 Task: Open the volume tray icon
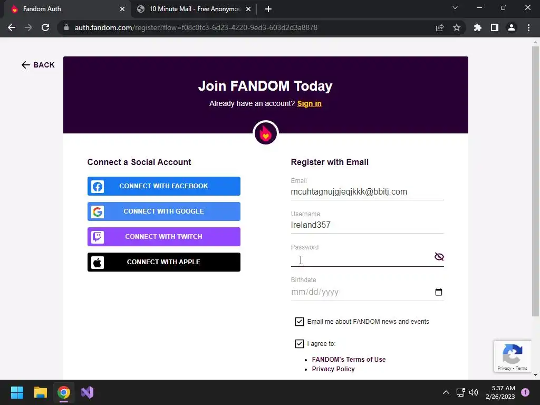pyautogui.click(x=474, y=392)
